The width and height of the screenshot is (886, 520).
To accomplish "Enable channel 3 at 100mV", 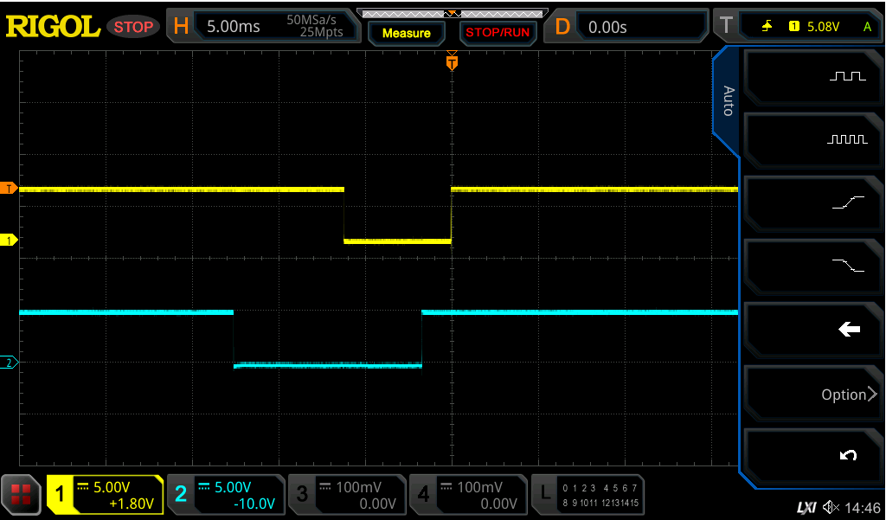I will click(x=347, y=495).
